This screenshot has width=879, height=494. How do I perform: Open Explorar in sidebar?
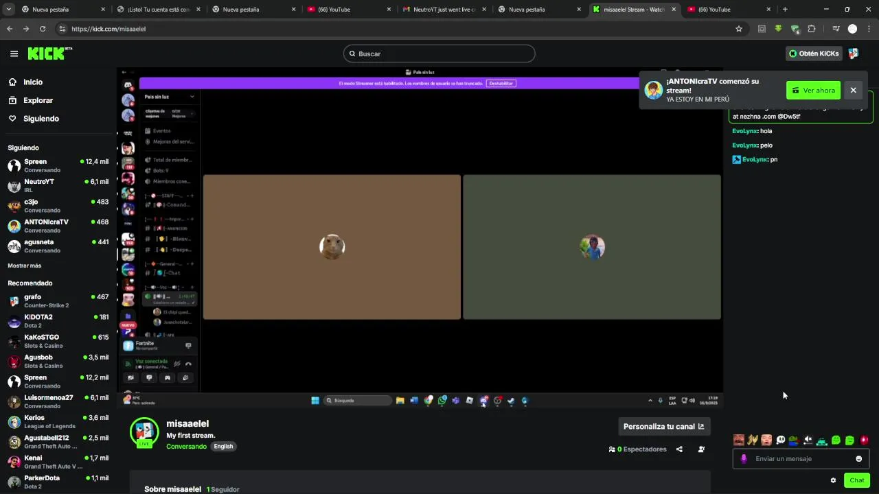pos(38,100)
